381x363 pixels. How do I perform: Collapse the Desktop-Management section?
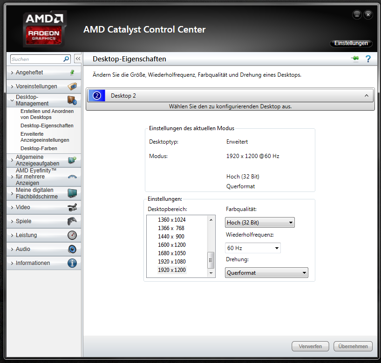[12, 100]
